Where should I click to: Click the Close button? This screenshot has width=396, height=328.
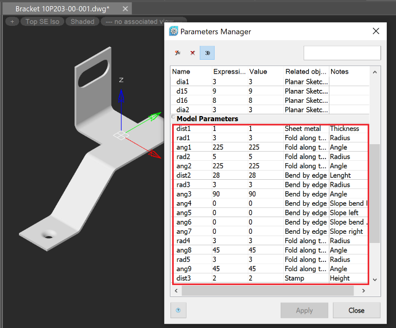tap(356, 310)
